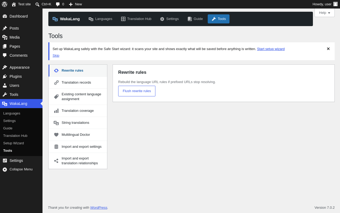Screen dimensions: 340x213
Task: Open the WakaLang Settings header tab
Action: [x=169, y=19]
